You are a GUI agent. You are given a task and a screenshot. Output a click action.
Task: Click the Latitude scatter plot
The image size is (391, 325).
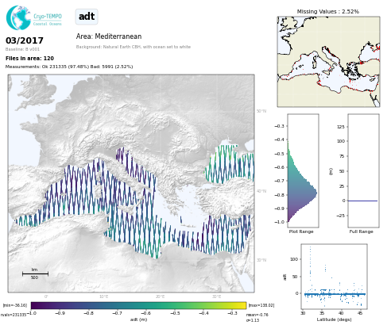click(x=334, y=277)
